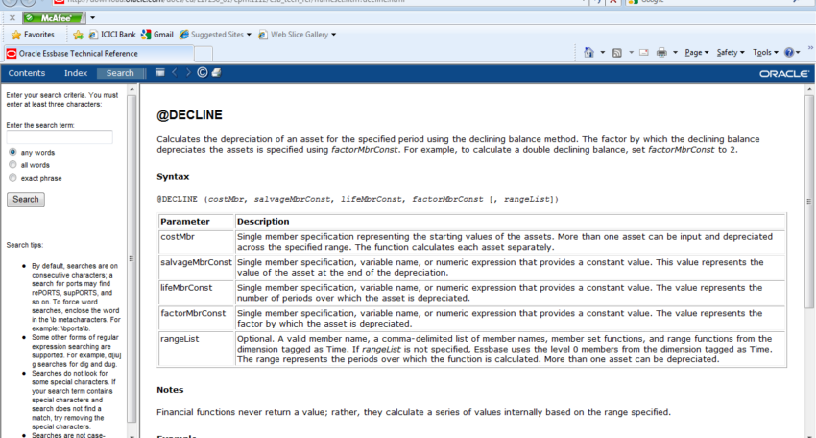Screen dimensions: 816x438
Task: Click the Home icon in command bar
Action: tap(589, 52)
